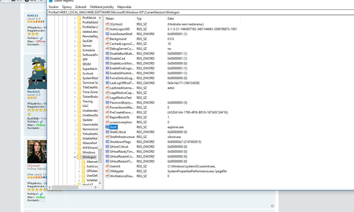Expand the Time Zones key
This screenshot has width=354, height=212.
[75, 92]
